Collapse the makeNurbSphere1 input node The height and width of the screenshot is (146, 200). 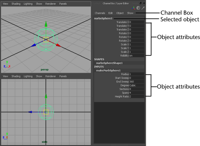(x=108, y=70)
